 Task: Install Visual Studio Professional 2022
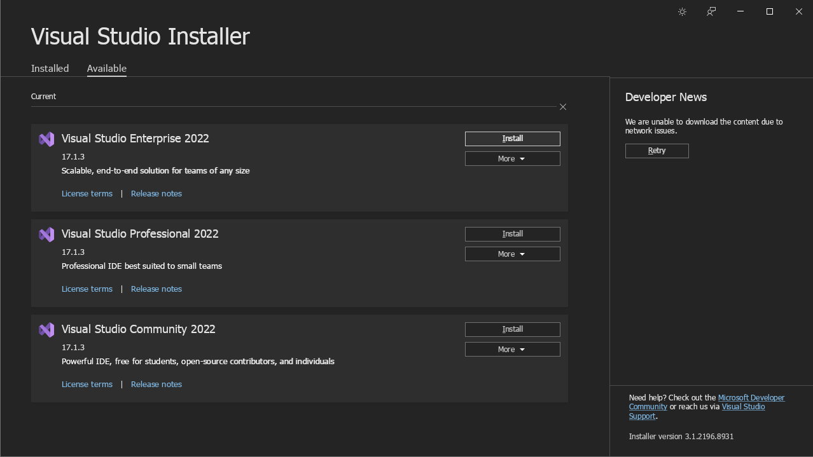[512, 233]
